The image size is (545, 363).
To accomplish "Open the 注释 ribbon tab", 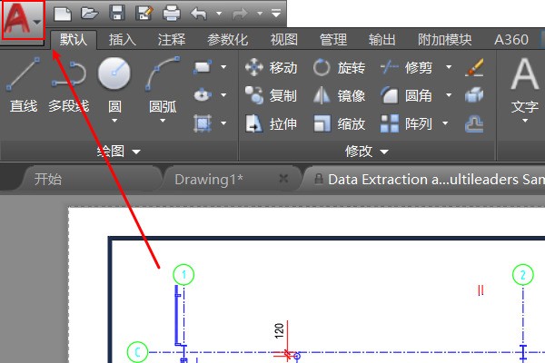I will [172, 40].
